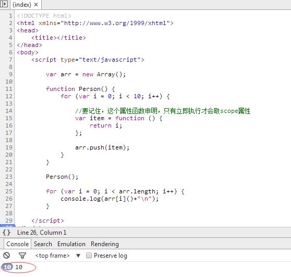Image resolution: width=291 pixels, height=277 pixels.
Task: Click the xmlns URL on html tag line
Action: pyautogui.click(x=115, y=23)
